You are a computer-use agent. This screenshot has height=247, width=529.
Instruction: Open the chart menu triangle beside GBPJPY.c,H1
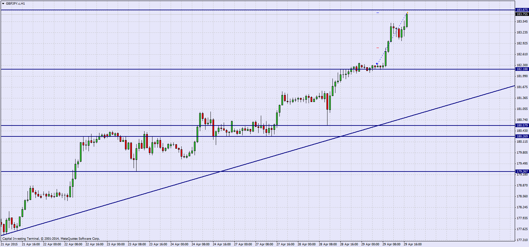3,4
